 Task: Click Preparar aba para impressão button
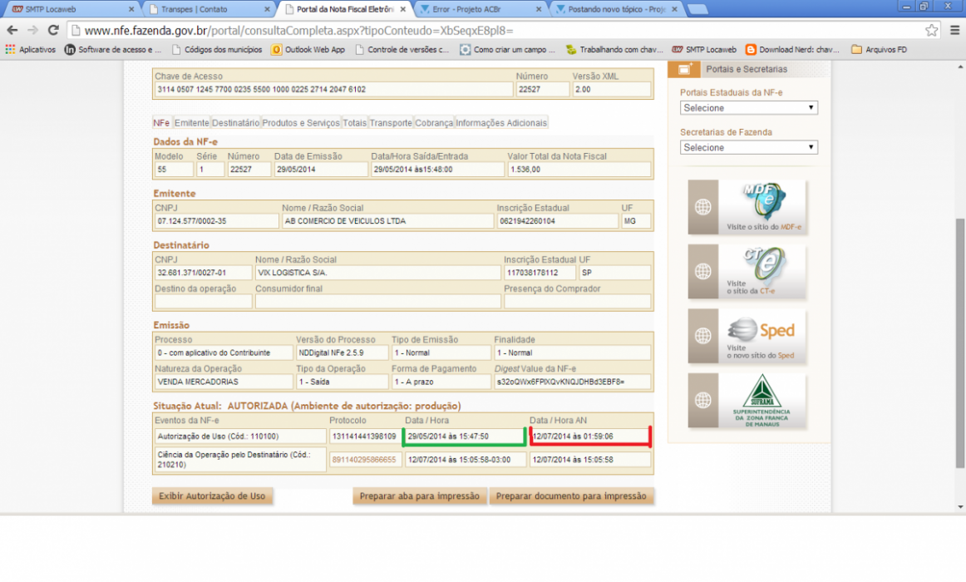420,496
